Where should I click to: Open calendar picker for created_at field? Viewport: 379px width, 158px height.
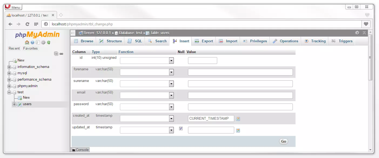tap(238, 119)
